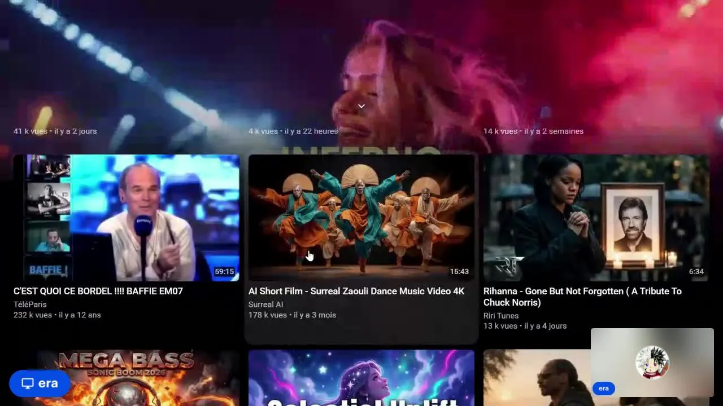Open the MEGA BASS Sonic Boom thumbnail
723x406 pixels.
[127, 378]
